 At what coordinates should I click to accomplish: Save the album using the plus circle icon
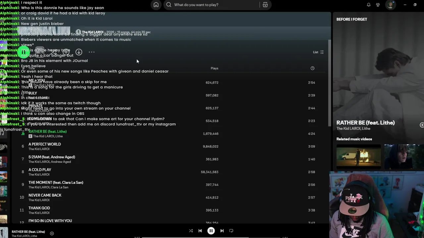[x=66, y=52]
